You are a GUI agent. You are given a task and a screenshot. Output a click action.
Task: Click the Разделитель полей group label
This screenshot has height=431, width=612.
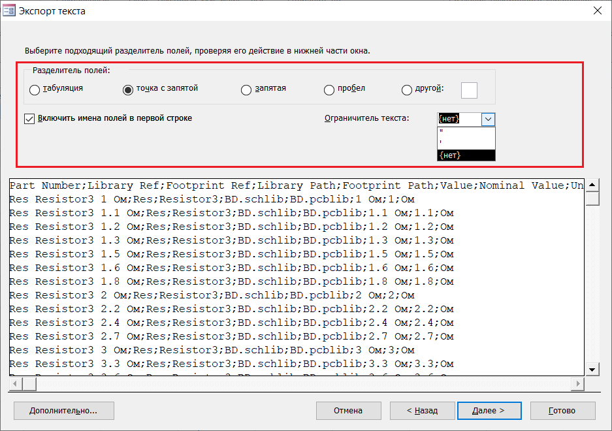[71, 71]
